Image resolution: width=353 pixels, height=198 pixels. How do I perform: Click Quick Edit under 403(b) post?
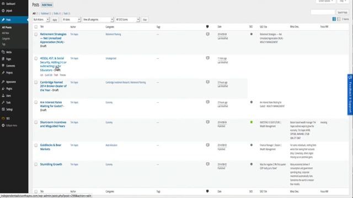pos(49,75)
